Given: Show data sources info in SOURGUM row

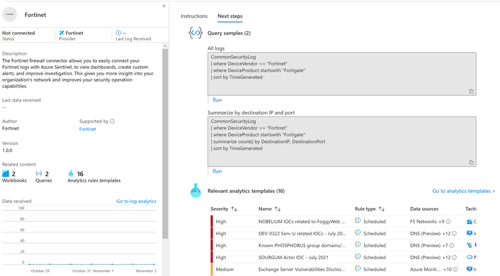Looking at the screenshot, I should pos(454,257).
